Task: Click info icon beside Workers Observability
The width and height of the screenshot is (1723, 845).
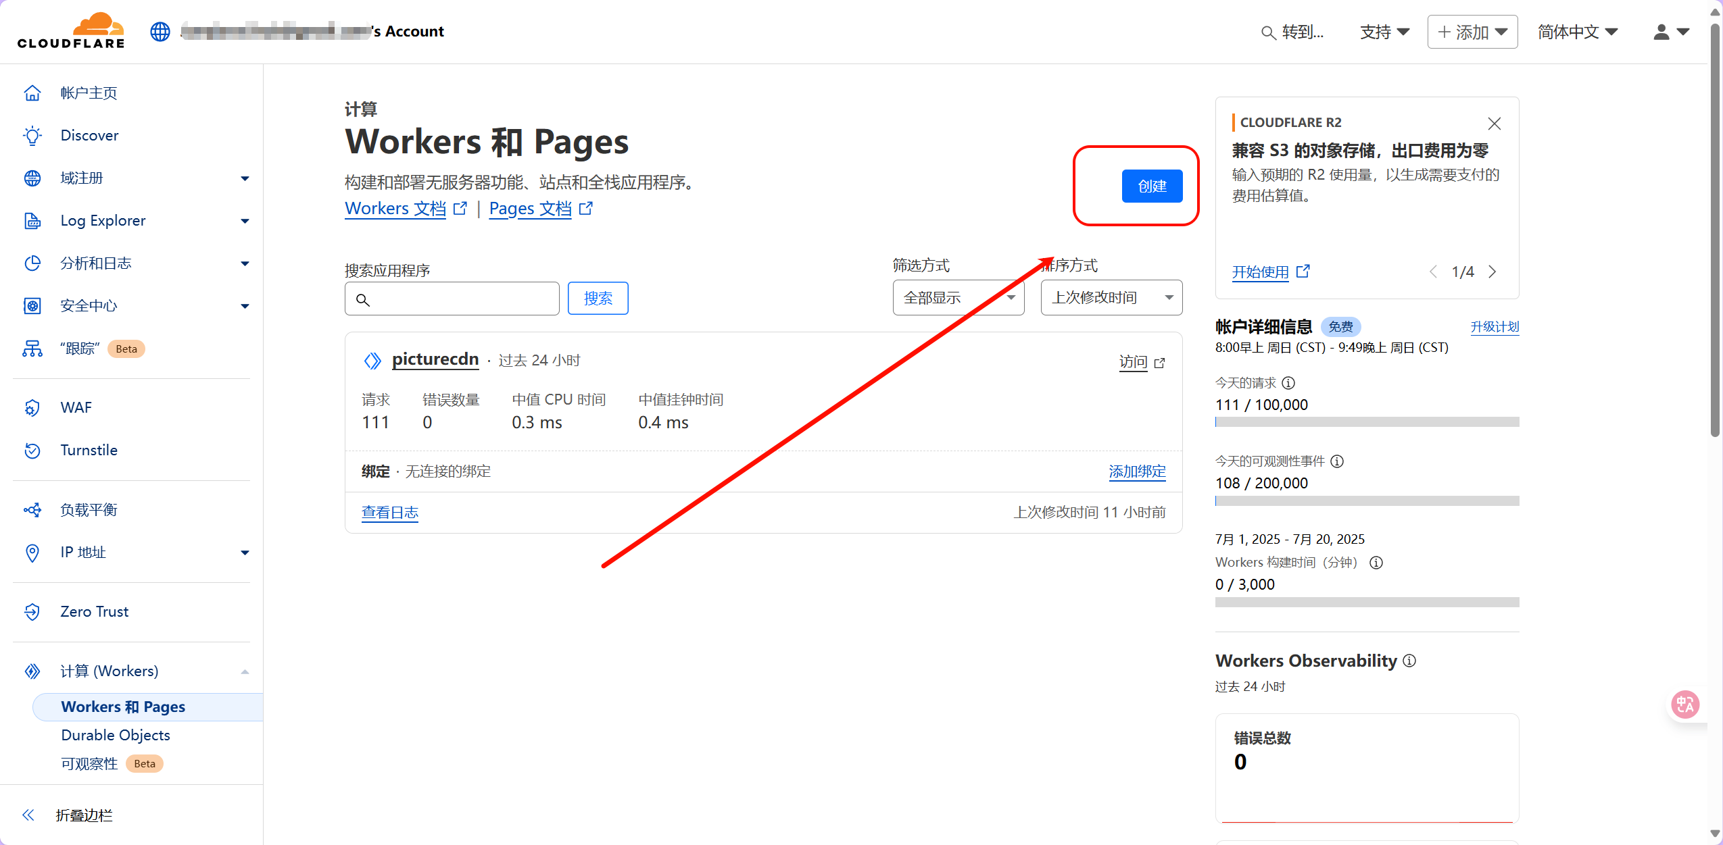Action: pyautogui.click(x=1409, y=661)
